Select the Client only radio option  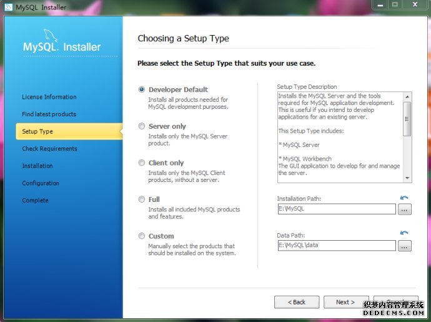tap(142, 163)
